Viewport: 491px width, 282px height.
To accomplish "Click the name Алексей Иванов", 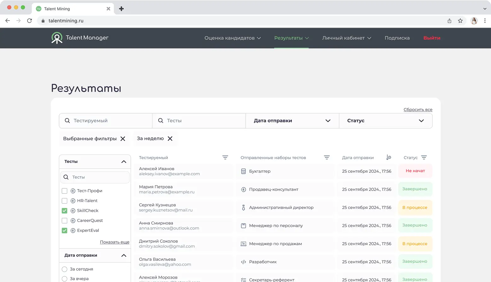I will [157, 169].
